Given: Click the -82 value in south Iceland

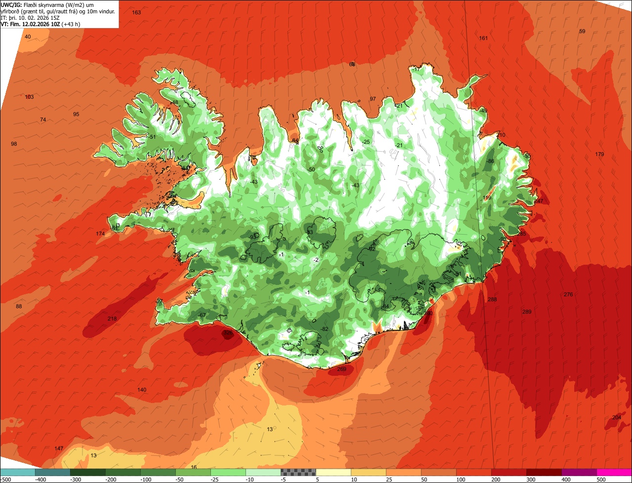Looking at the screenshot, I should click(x=324, y=329).
